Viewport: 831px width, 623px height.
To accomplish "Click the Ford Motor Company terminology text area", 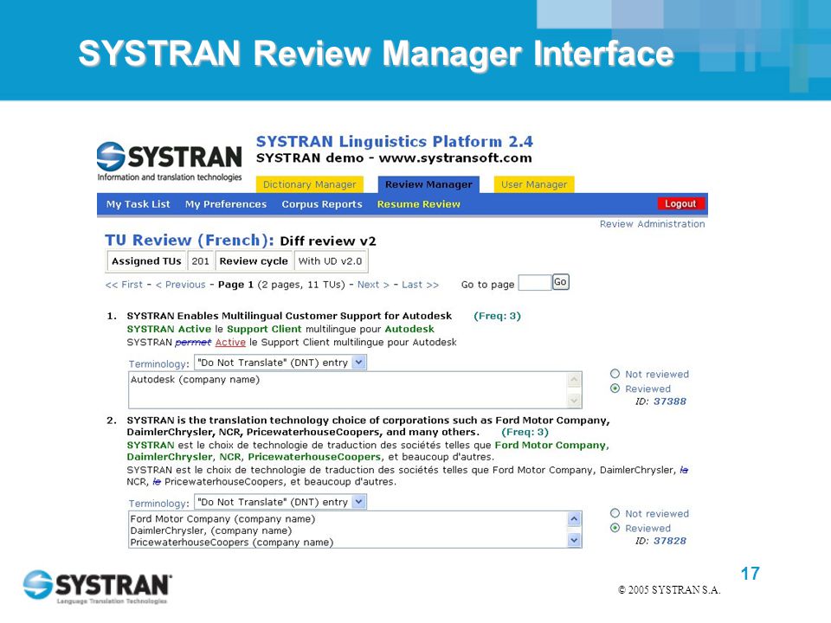I will [355, 530].
